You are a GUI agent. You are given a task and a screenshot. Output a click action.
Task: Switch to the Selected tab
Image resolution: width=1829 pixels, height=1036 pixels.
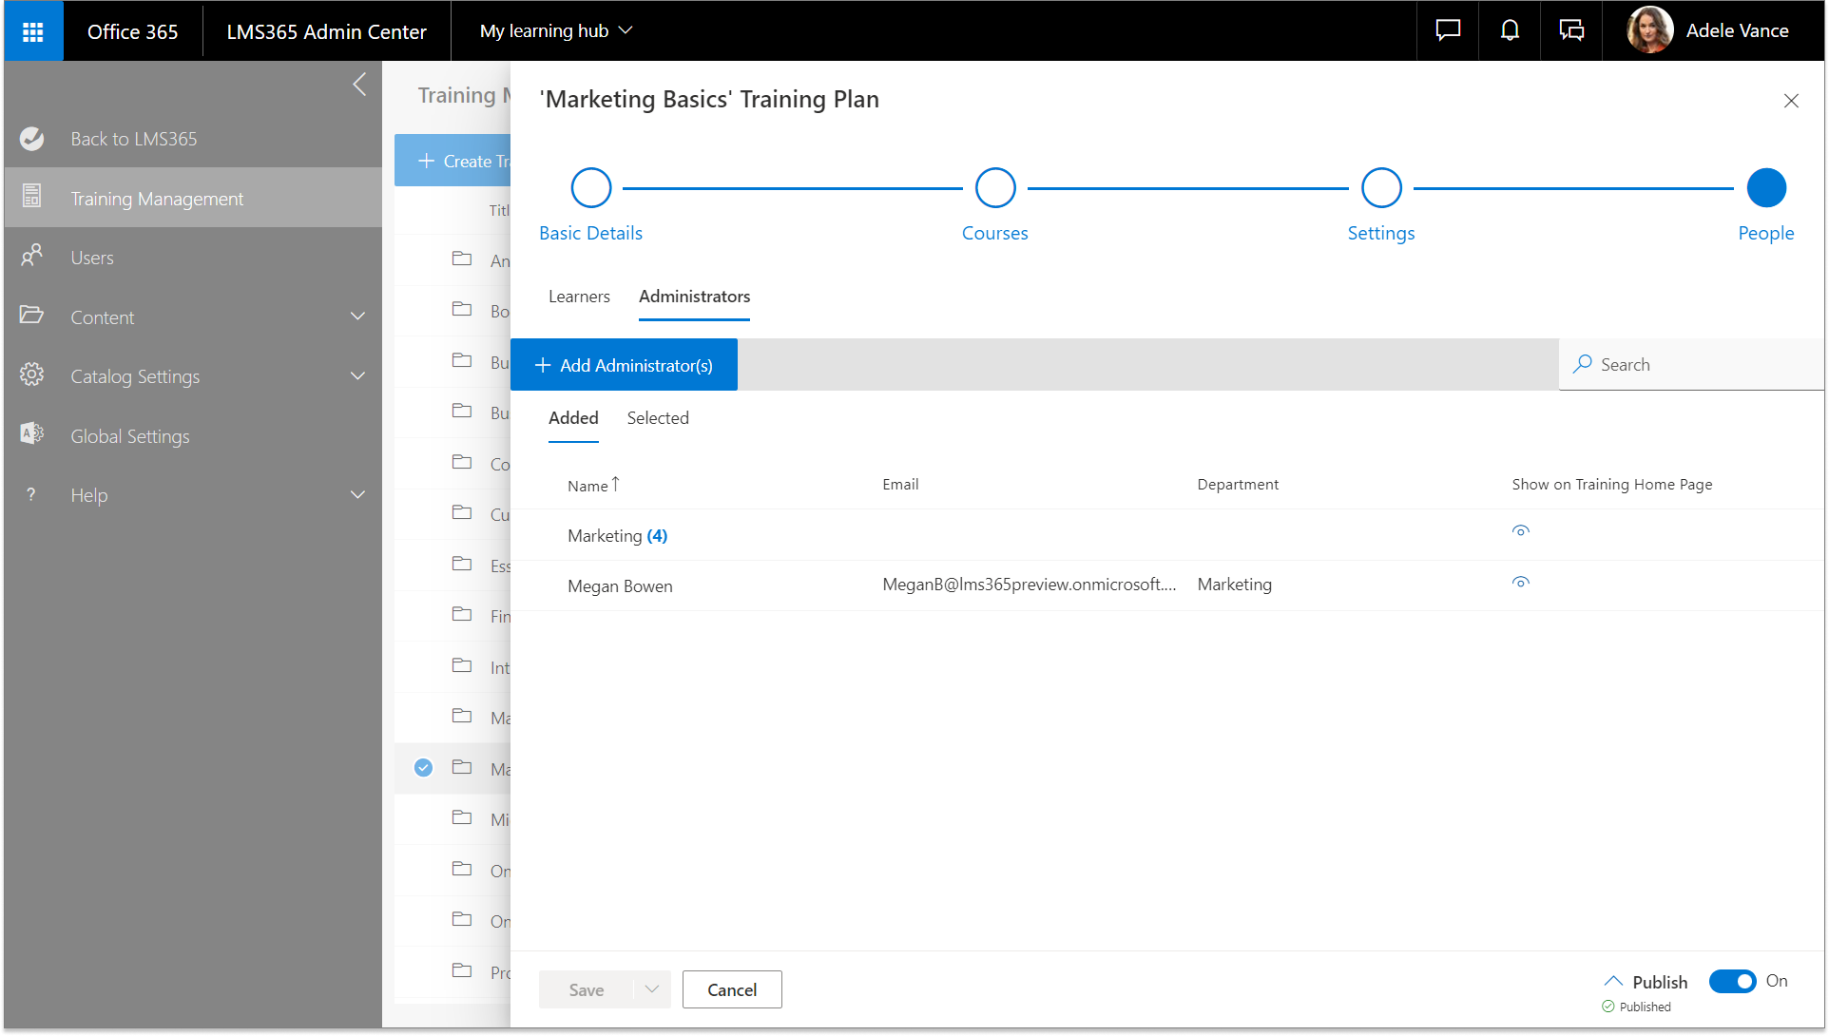point(658,418)
